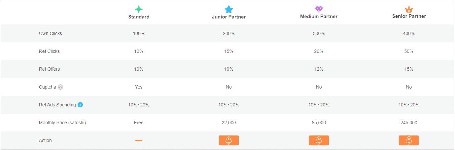
Task: Open the Ref Ads Spending info icon
Action: (80, 105)
